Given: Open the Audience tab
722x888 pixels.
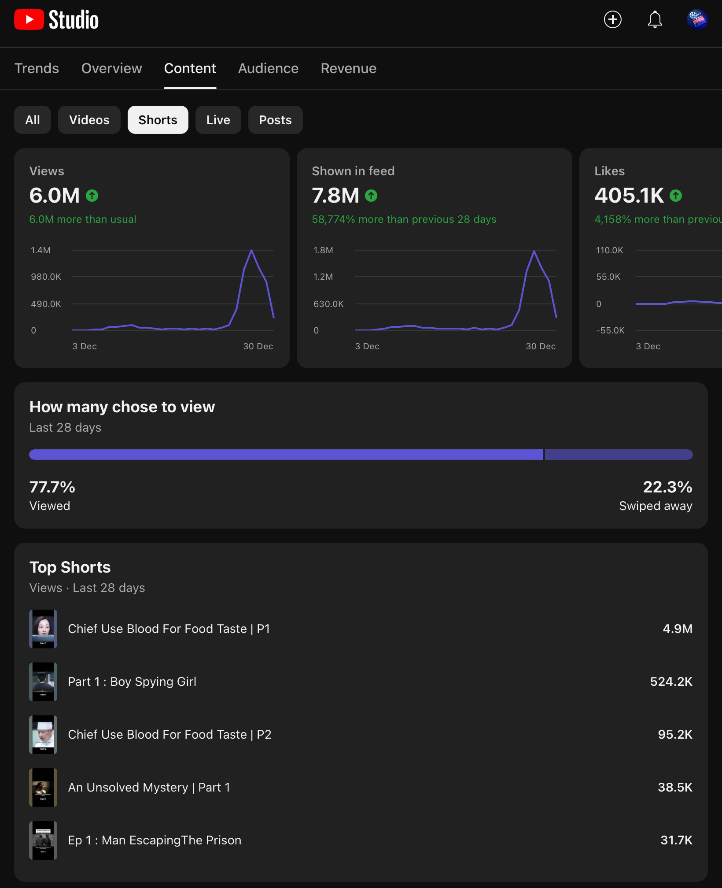Looking at the screenshot, I should (268, 68).
